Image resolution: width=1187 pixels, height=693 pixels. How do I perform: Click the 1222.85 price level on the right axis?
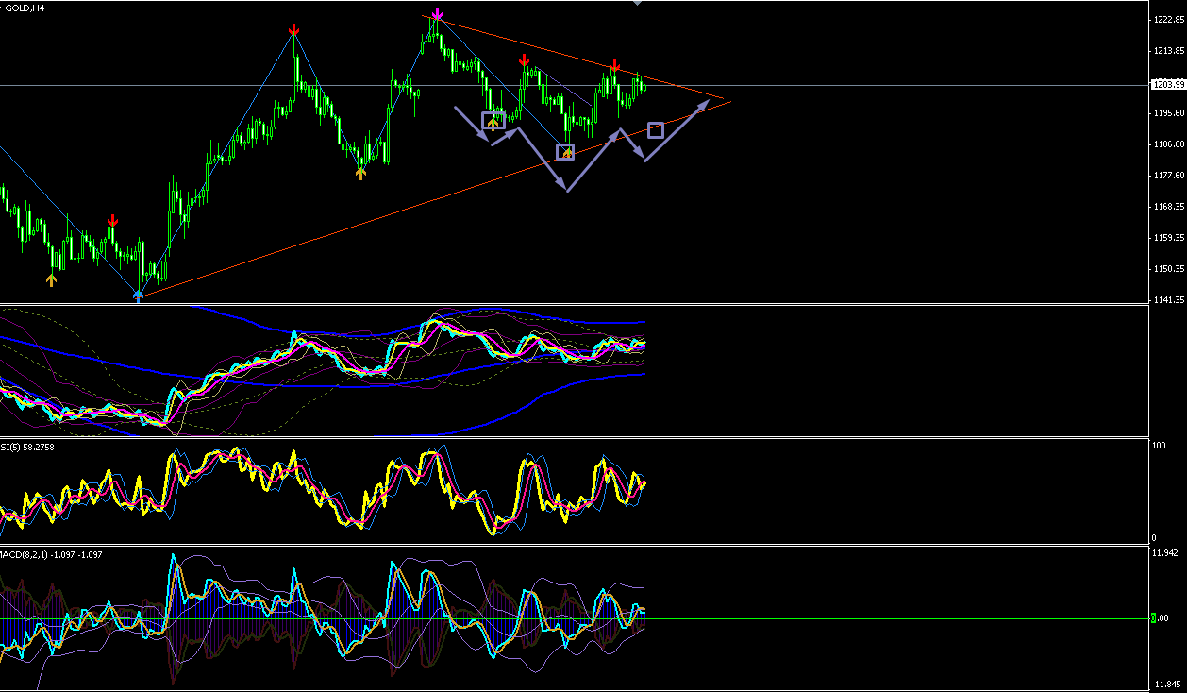(x=1168, y=20)
